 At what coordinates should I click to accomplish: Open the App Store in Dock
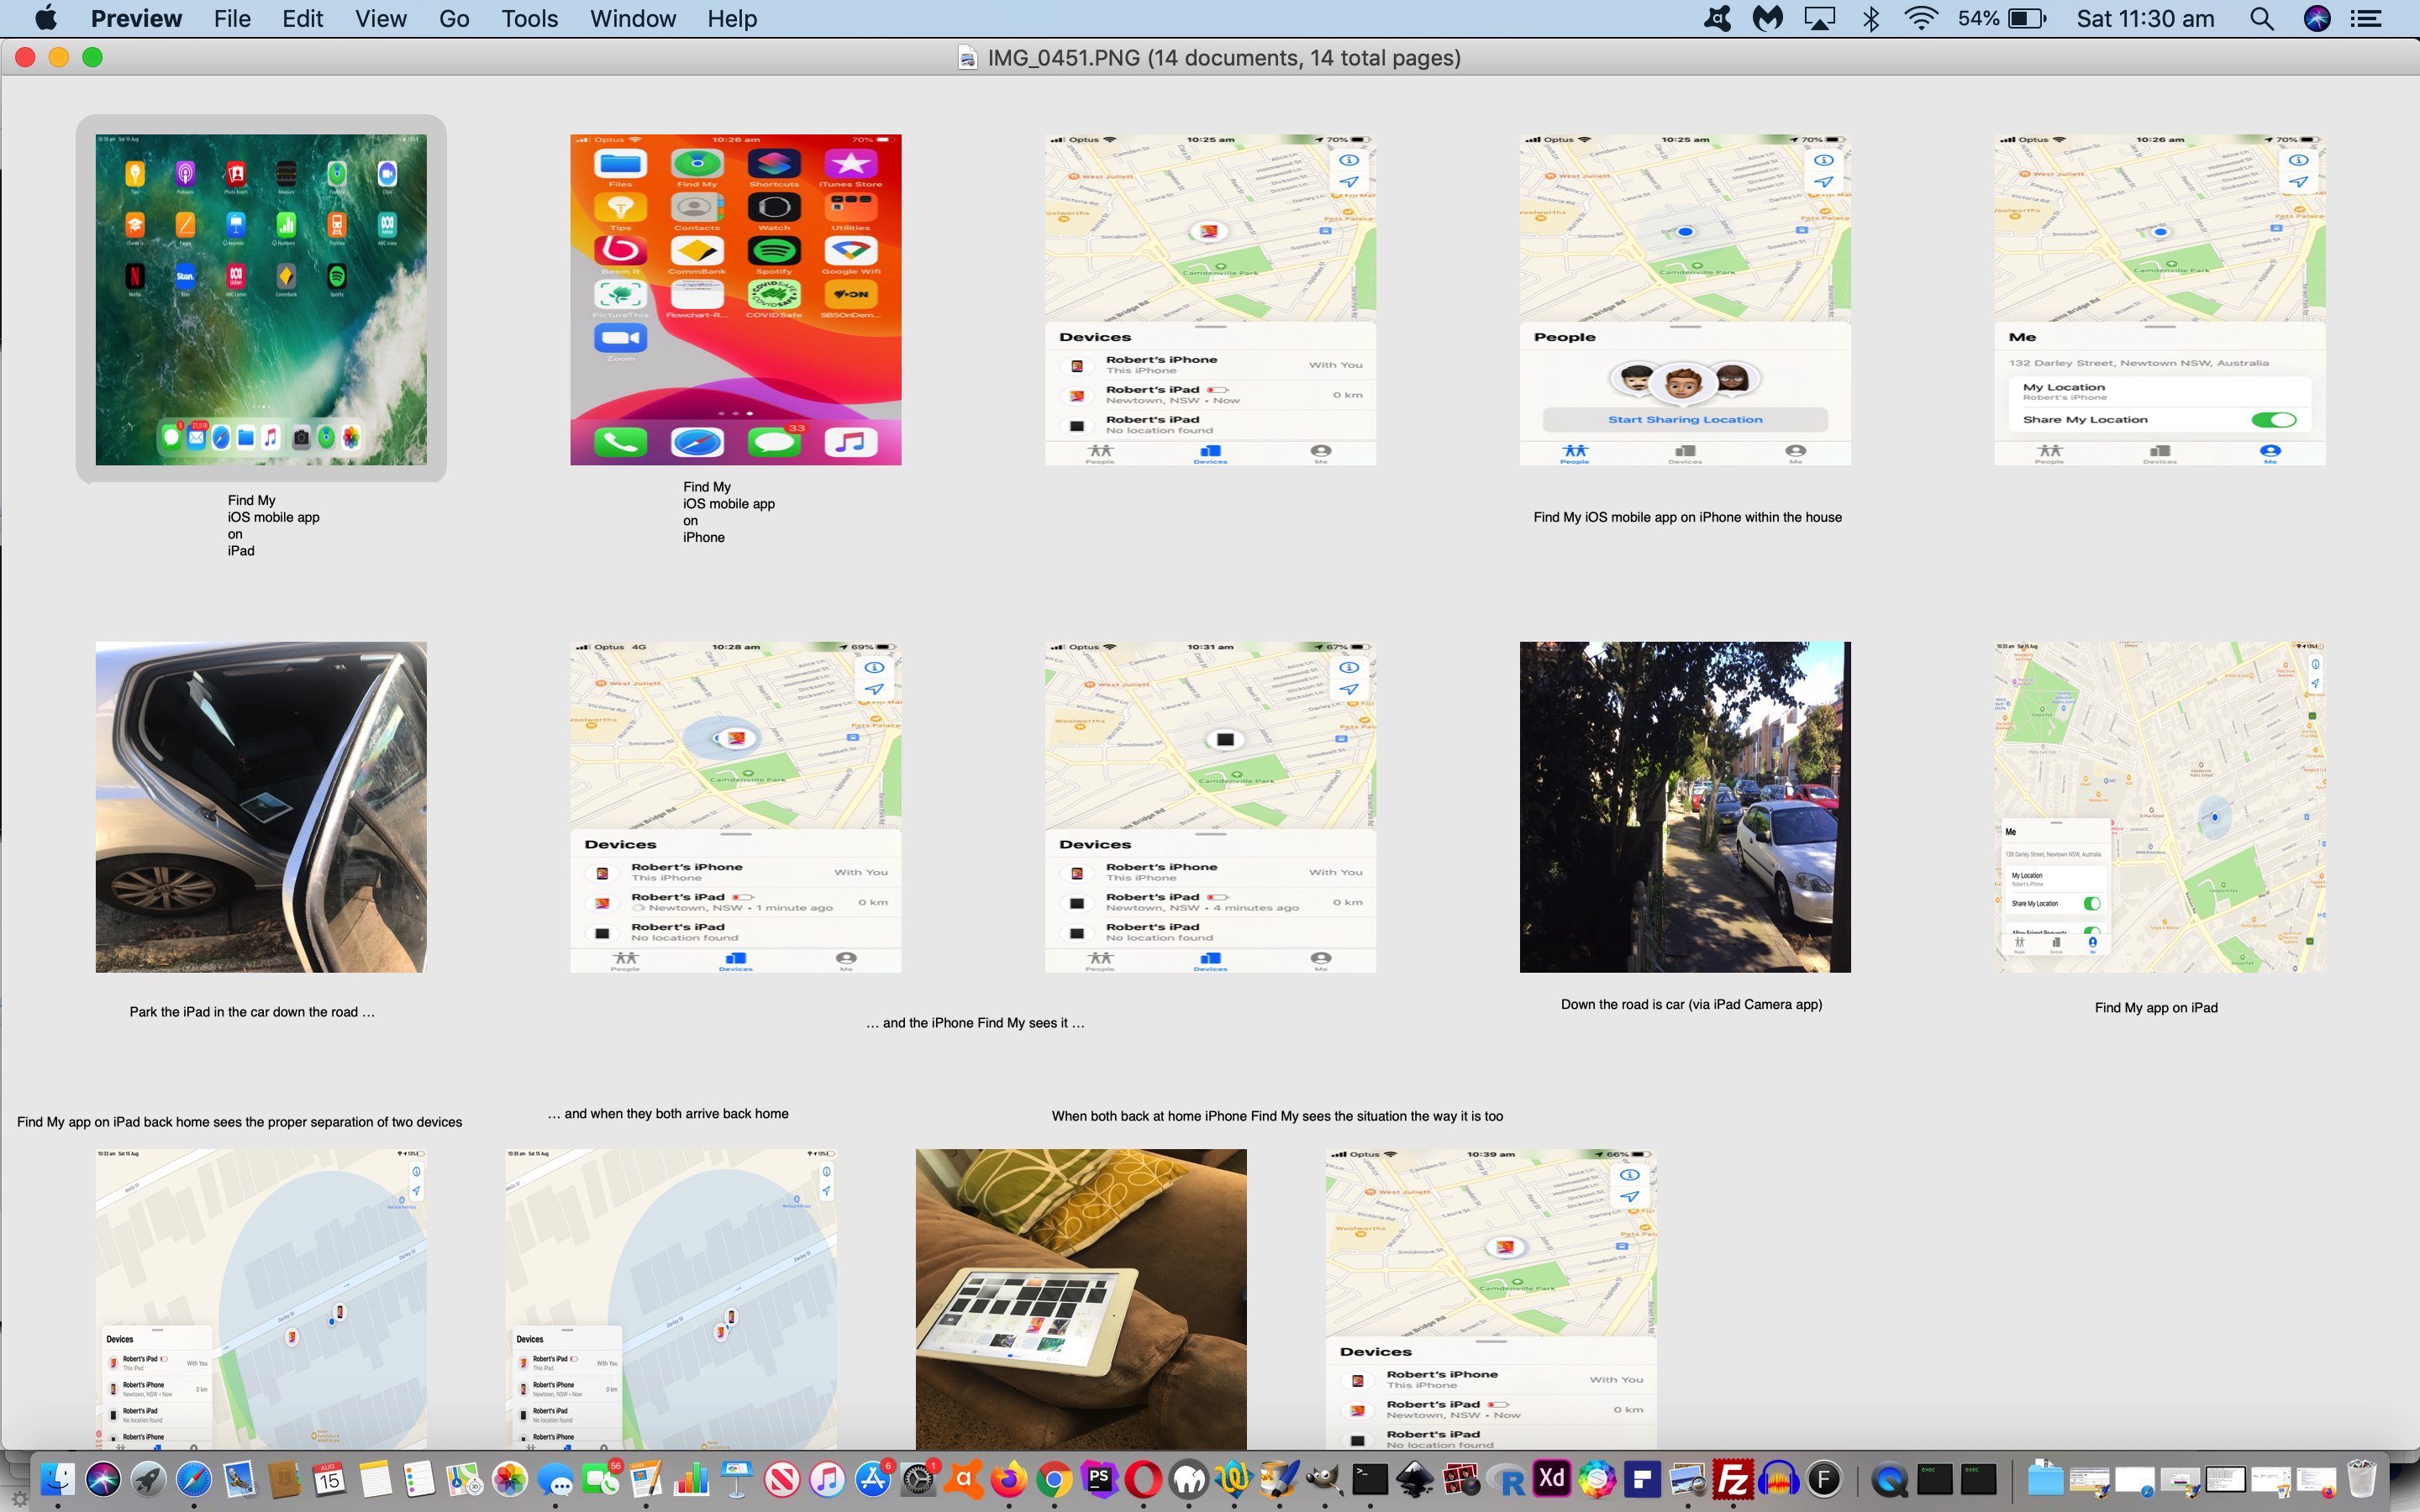click(x=873, y=1479)
